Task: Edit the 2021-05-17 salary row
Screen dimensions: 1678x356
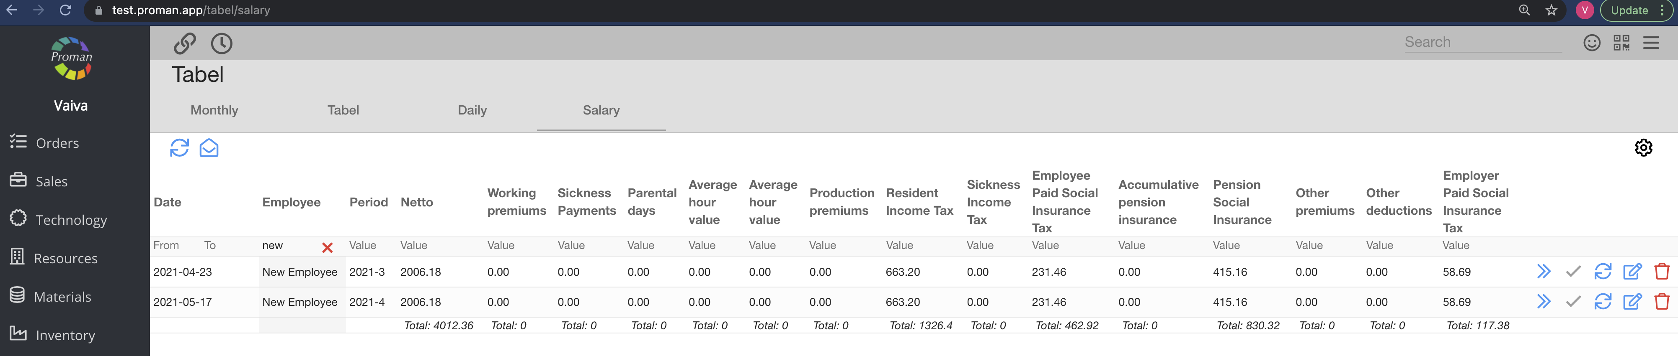Action: pyautogui.click(x=1632, y=301)
